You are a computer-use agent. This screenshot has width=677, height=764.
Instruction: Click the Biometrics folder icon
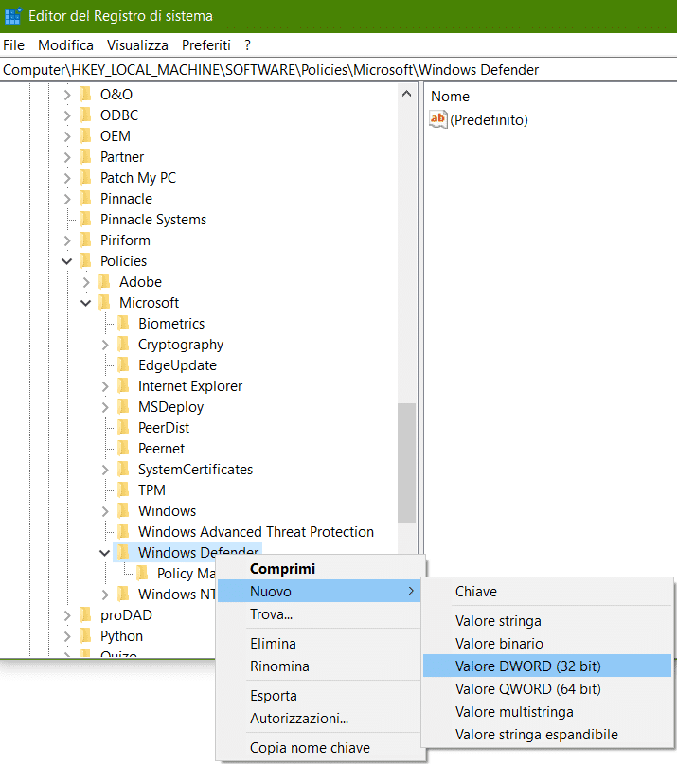click(x=123, y=324)
